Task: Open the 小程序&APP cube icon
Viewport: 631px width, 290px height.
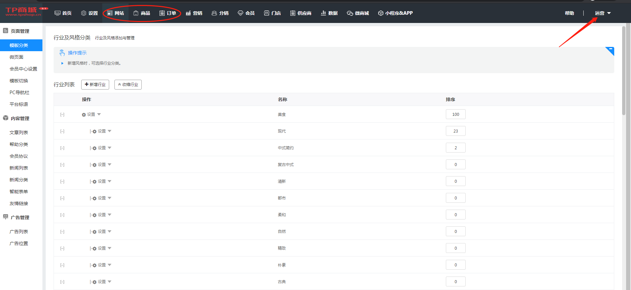Action: coord(381,13)
